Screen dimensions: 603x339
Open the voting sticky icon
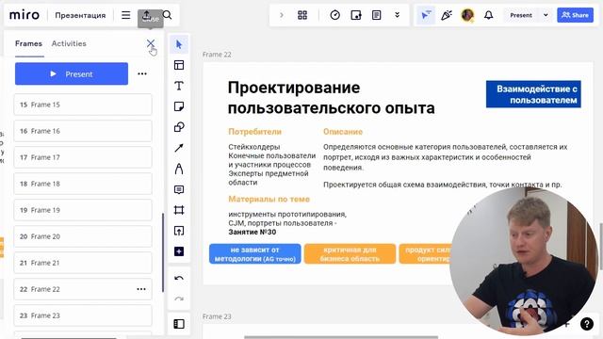click(356, 15)
